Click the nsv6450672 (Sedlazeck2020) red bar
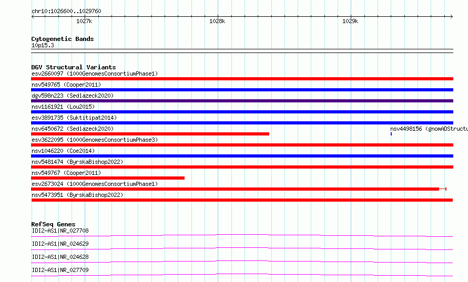 click(150, 134)
